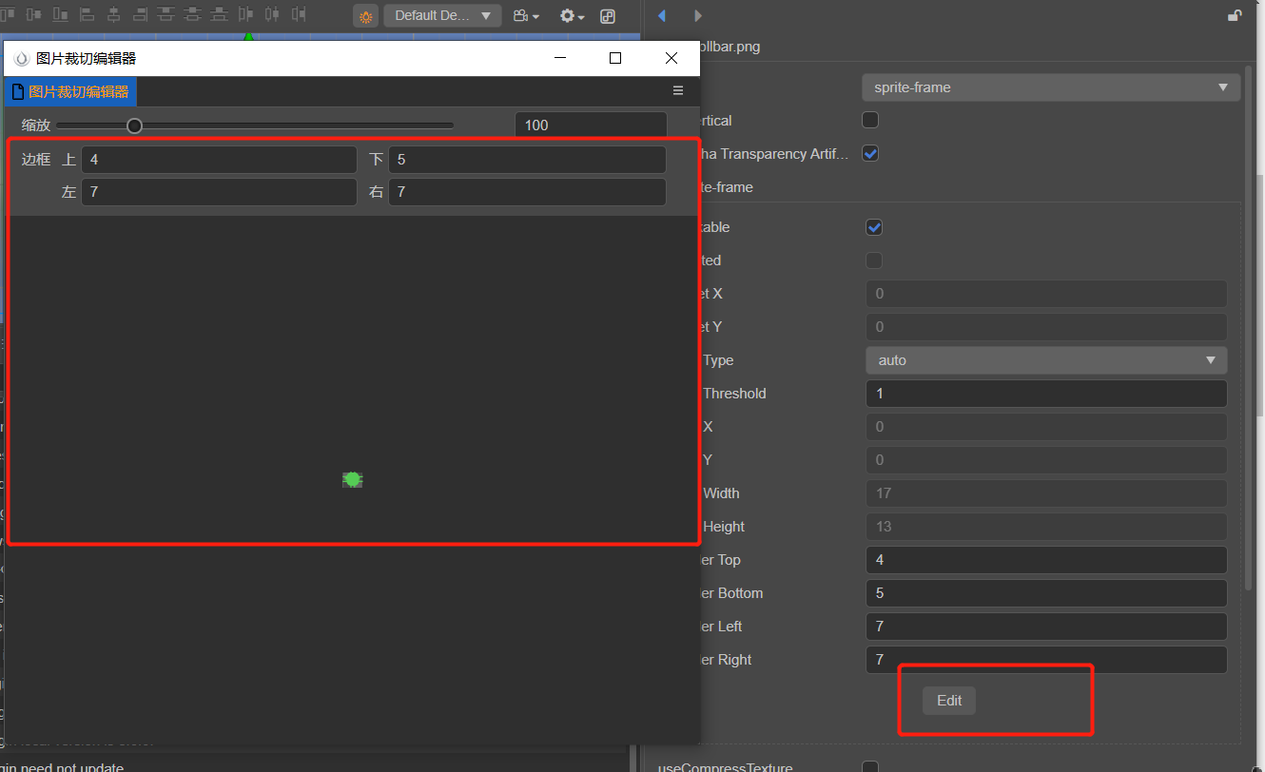Uncheck the Packable checkbox
The image size is (1265, 772).
[x=874, y=227]
